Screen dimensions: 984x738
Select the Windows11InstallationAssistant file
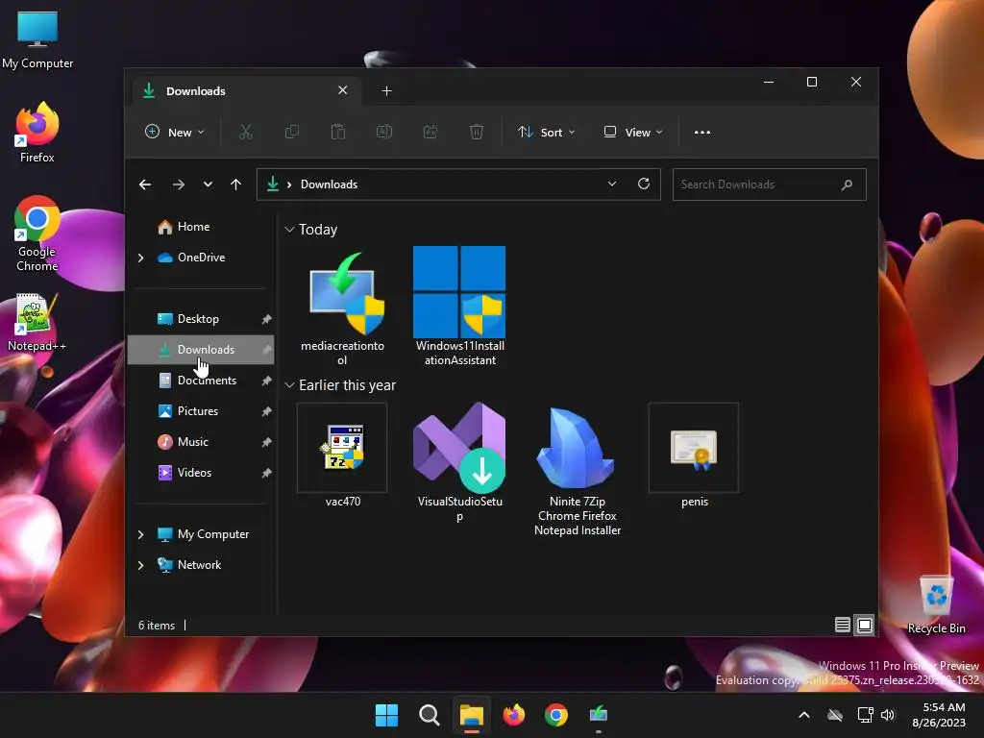(459, 307)
